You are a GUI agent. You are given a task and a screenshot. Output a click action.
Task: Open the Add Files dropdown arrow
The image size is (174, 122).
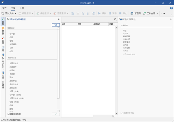coord(16,13)
